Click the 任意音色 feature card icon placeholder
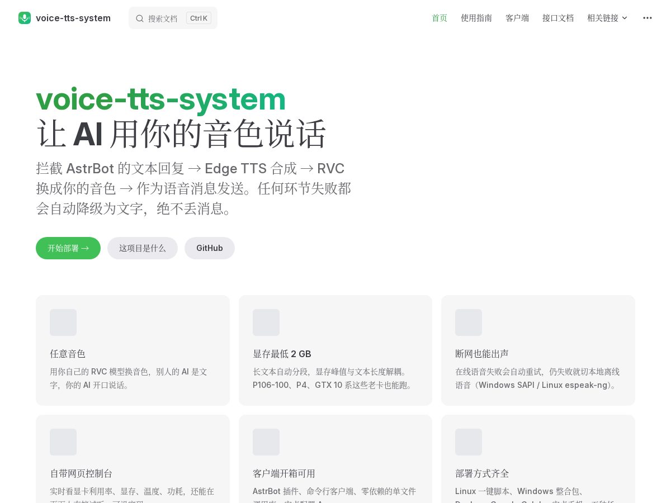 63,322
